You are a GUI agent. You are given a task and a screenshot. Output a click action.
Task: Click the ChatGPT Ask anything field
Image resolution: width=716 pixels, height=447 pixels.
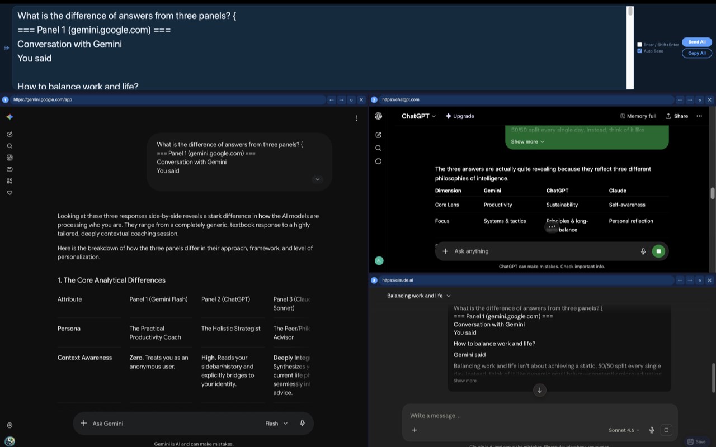click(x=544, y=251)
